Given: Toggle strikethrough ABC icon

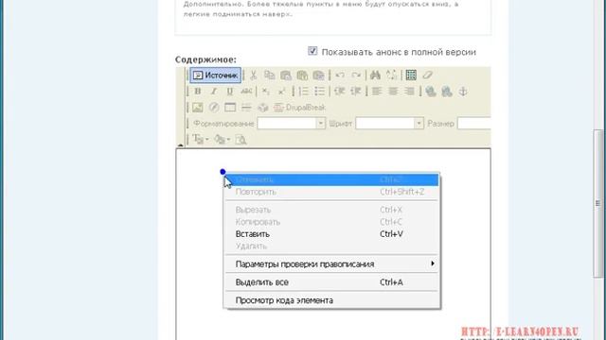Looking at the screenshot, I should click(246, 92).
